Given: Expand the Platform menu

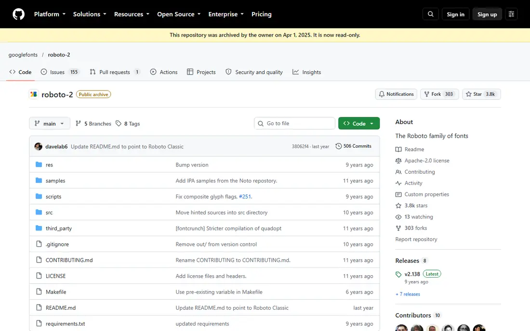Looking at the screenshot, I should [50, 14].
